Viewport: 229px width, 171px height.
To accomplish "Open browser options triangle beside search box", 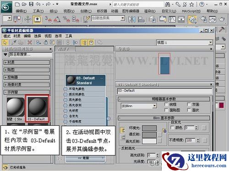I will pyautogui.click(x=5, y=54).
